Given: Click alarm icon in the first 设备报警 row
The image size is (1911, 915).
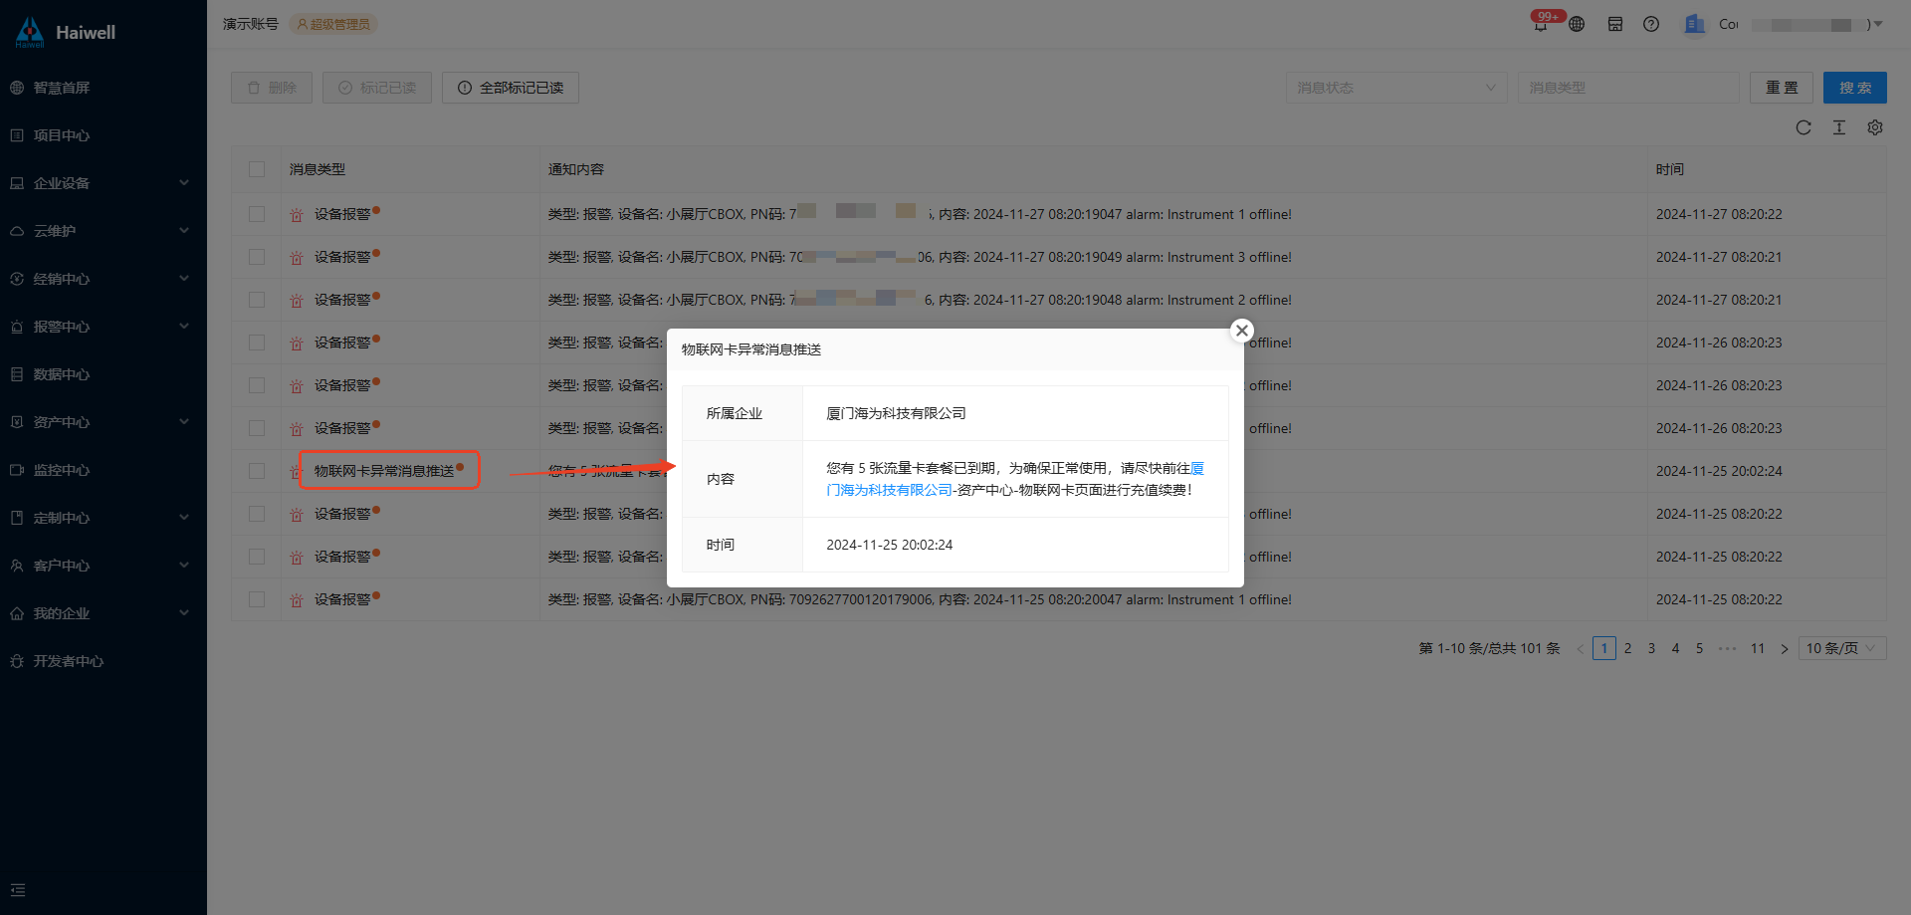Looking at the screenshot, I should point(296,214).
